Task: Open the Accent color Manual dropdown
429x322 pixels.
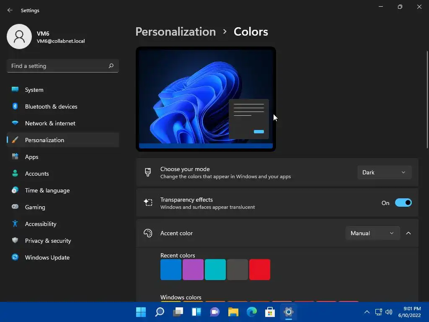Action: pyautogui.click(x=372, y=233)
